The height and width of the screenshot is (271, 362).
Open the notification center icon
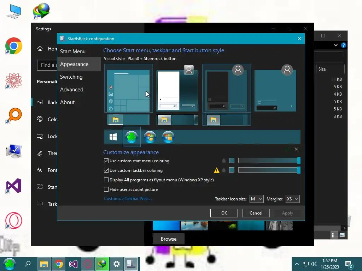point(349,265)
